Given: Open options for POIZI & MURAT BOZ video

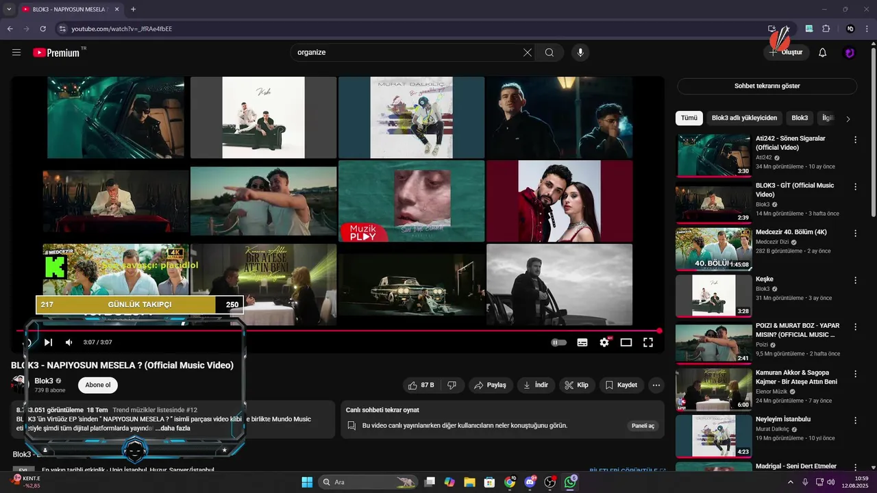Looking at the screenshot, I should click(855, 327).
